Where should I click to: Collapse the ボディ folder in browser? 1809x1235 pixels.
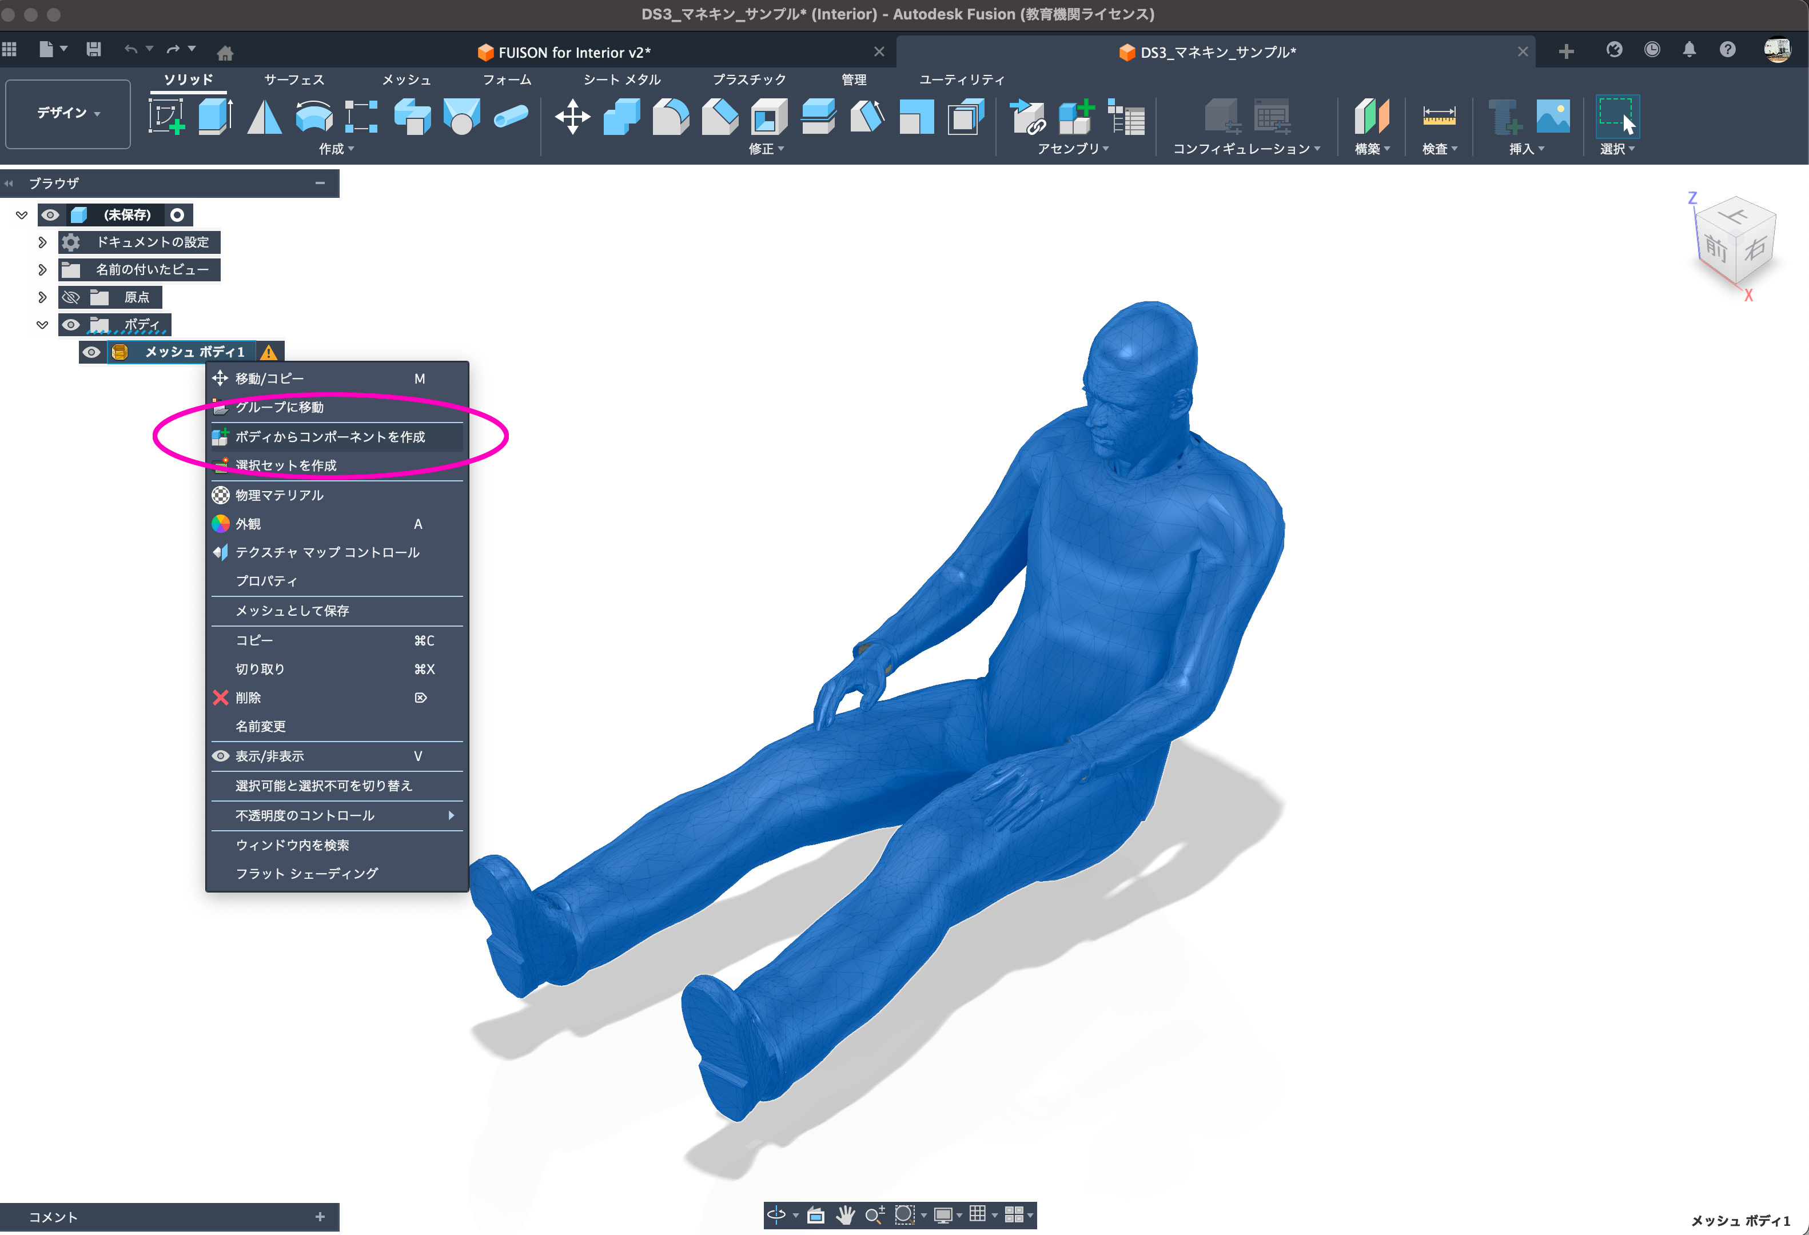pyautogui.click(x=42, y=325)
